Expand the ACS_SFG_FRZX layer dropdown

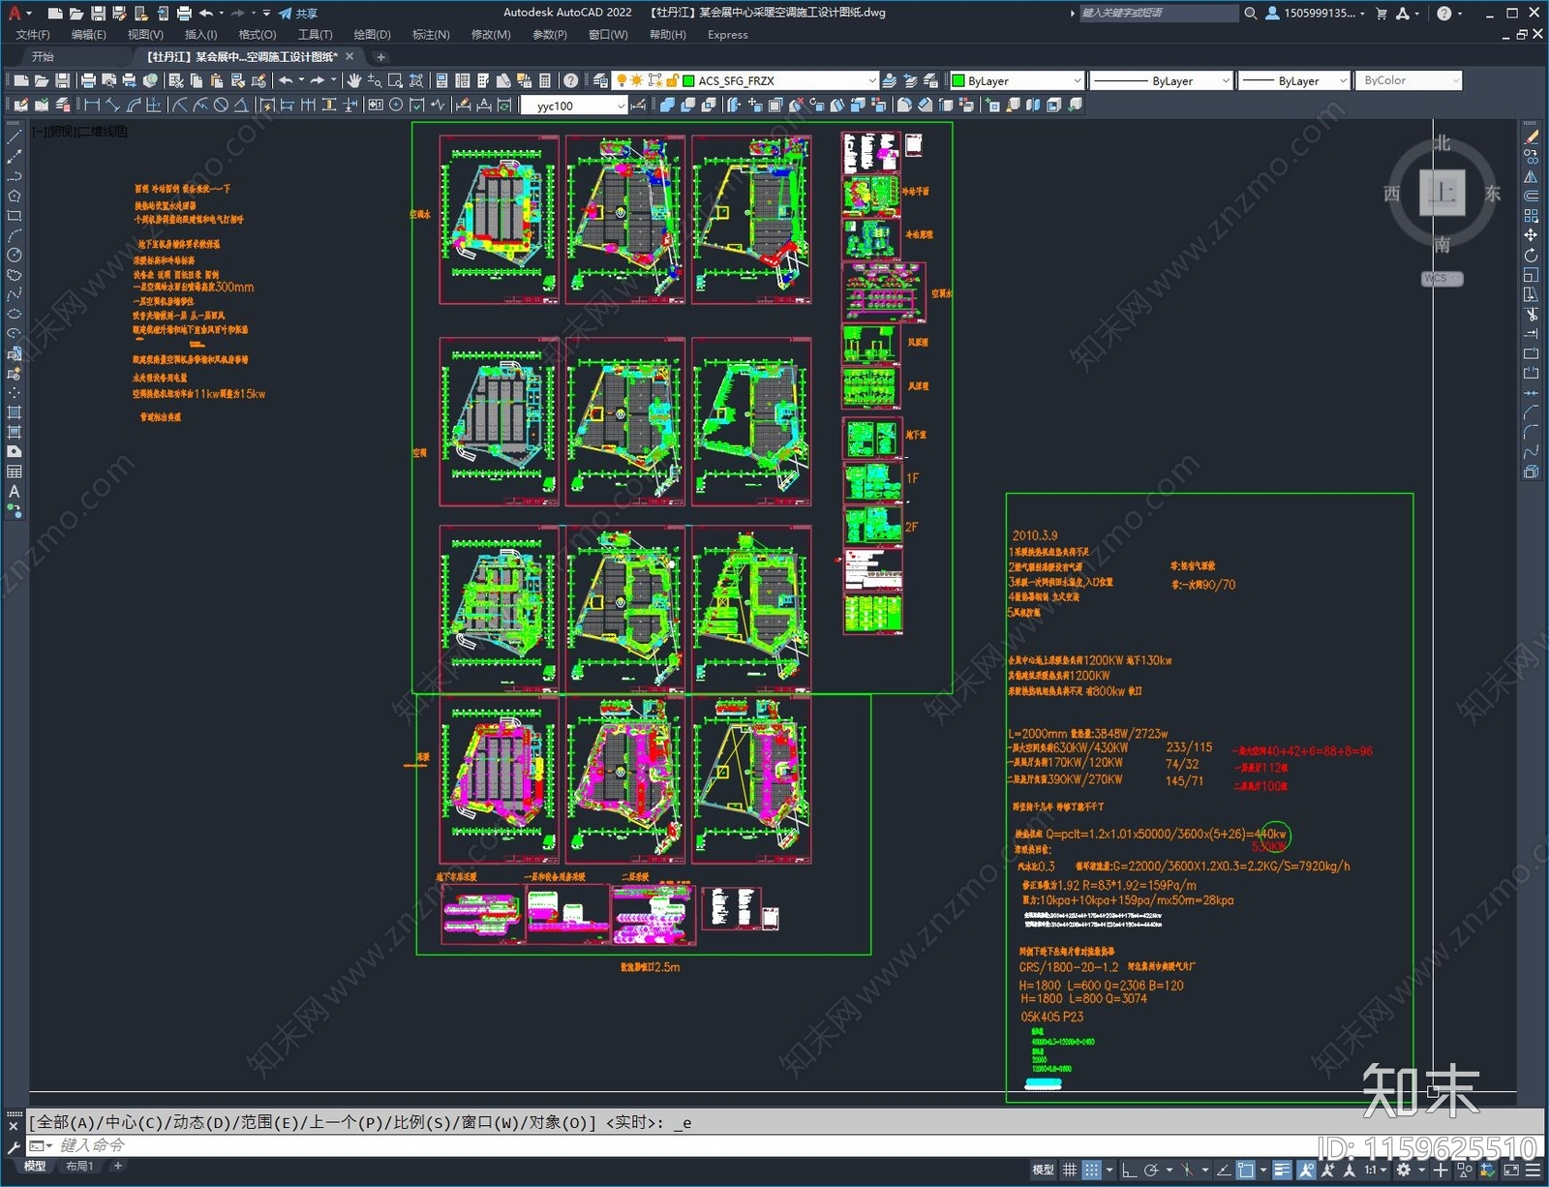point(871,81)
